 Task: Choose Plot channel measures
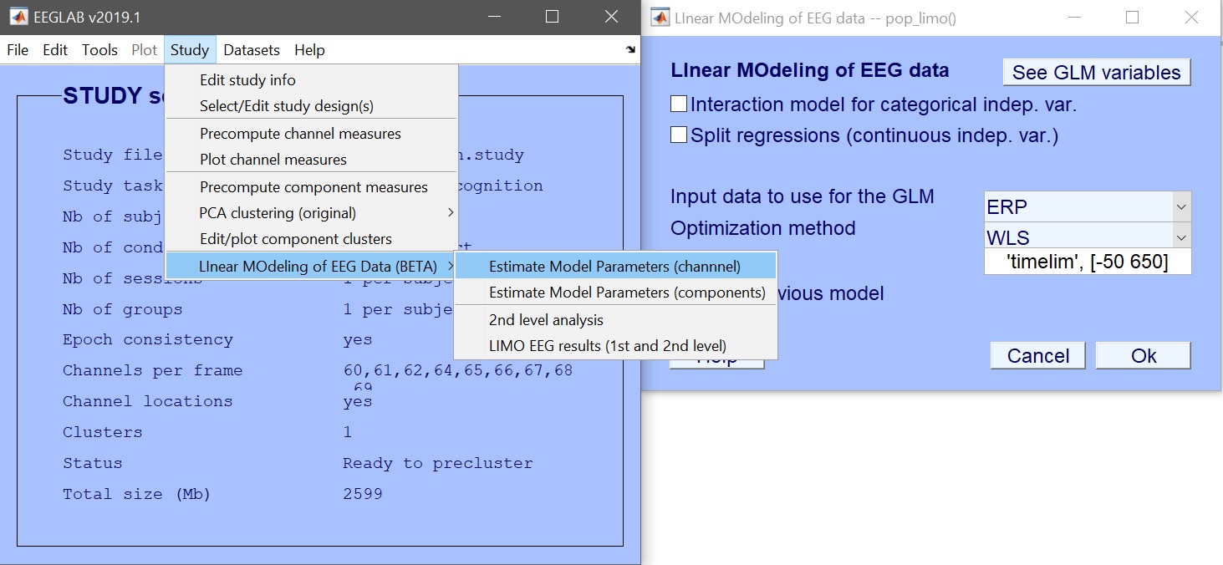pos(311,160)
